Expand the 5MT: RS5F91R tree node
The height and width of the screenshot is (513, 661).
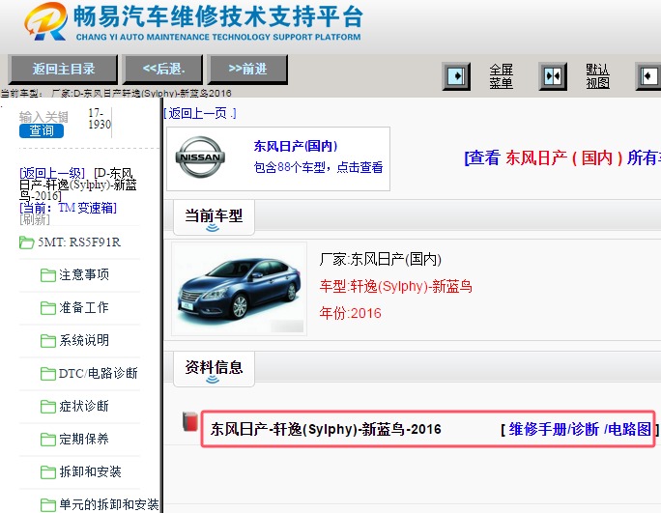click(79, 242)
